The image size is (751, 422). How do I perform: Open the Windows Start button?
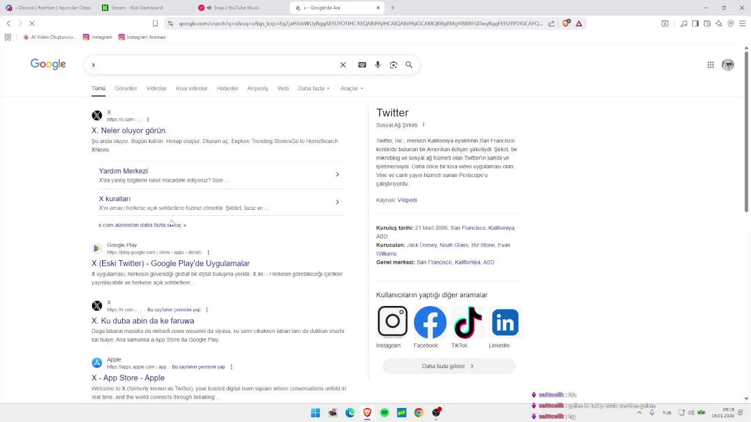[315, 413]
